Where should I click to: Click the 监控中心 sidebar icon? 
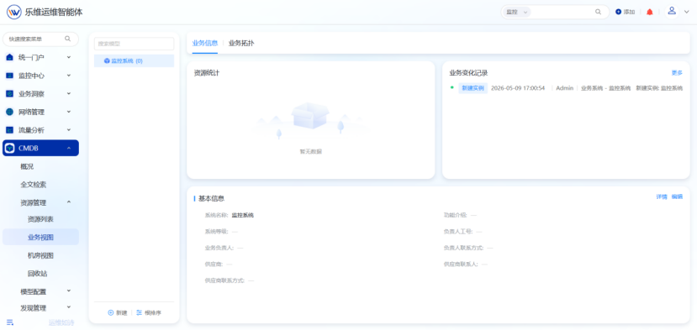click(9, 76)
